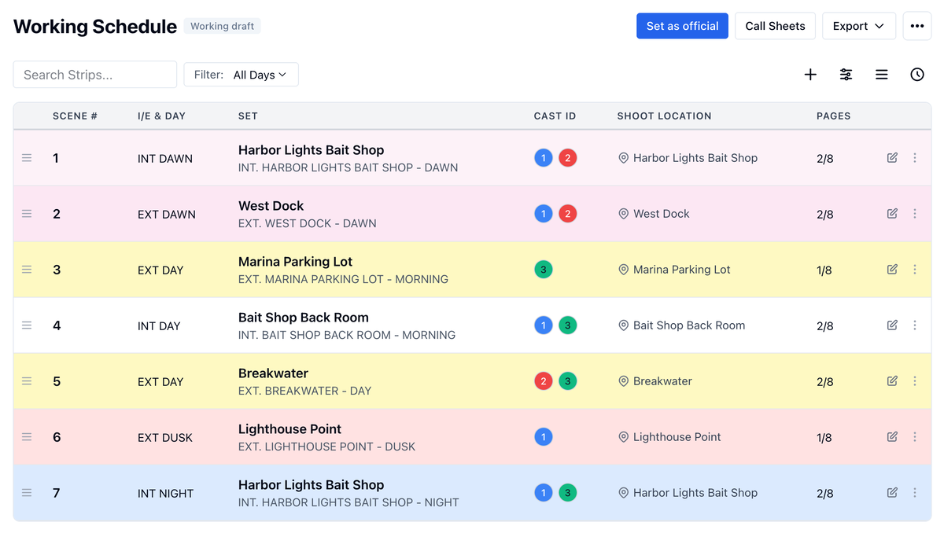Click 'EXT. BREAKWATER - DAY' slugline
The image size is (944, 533).
point(304,391)
